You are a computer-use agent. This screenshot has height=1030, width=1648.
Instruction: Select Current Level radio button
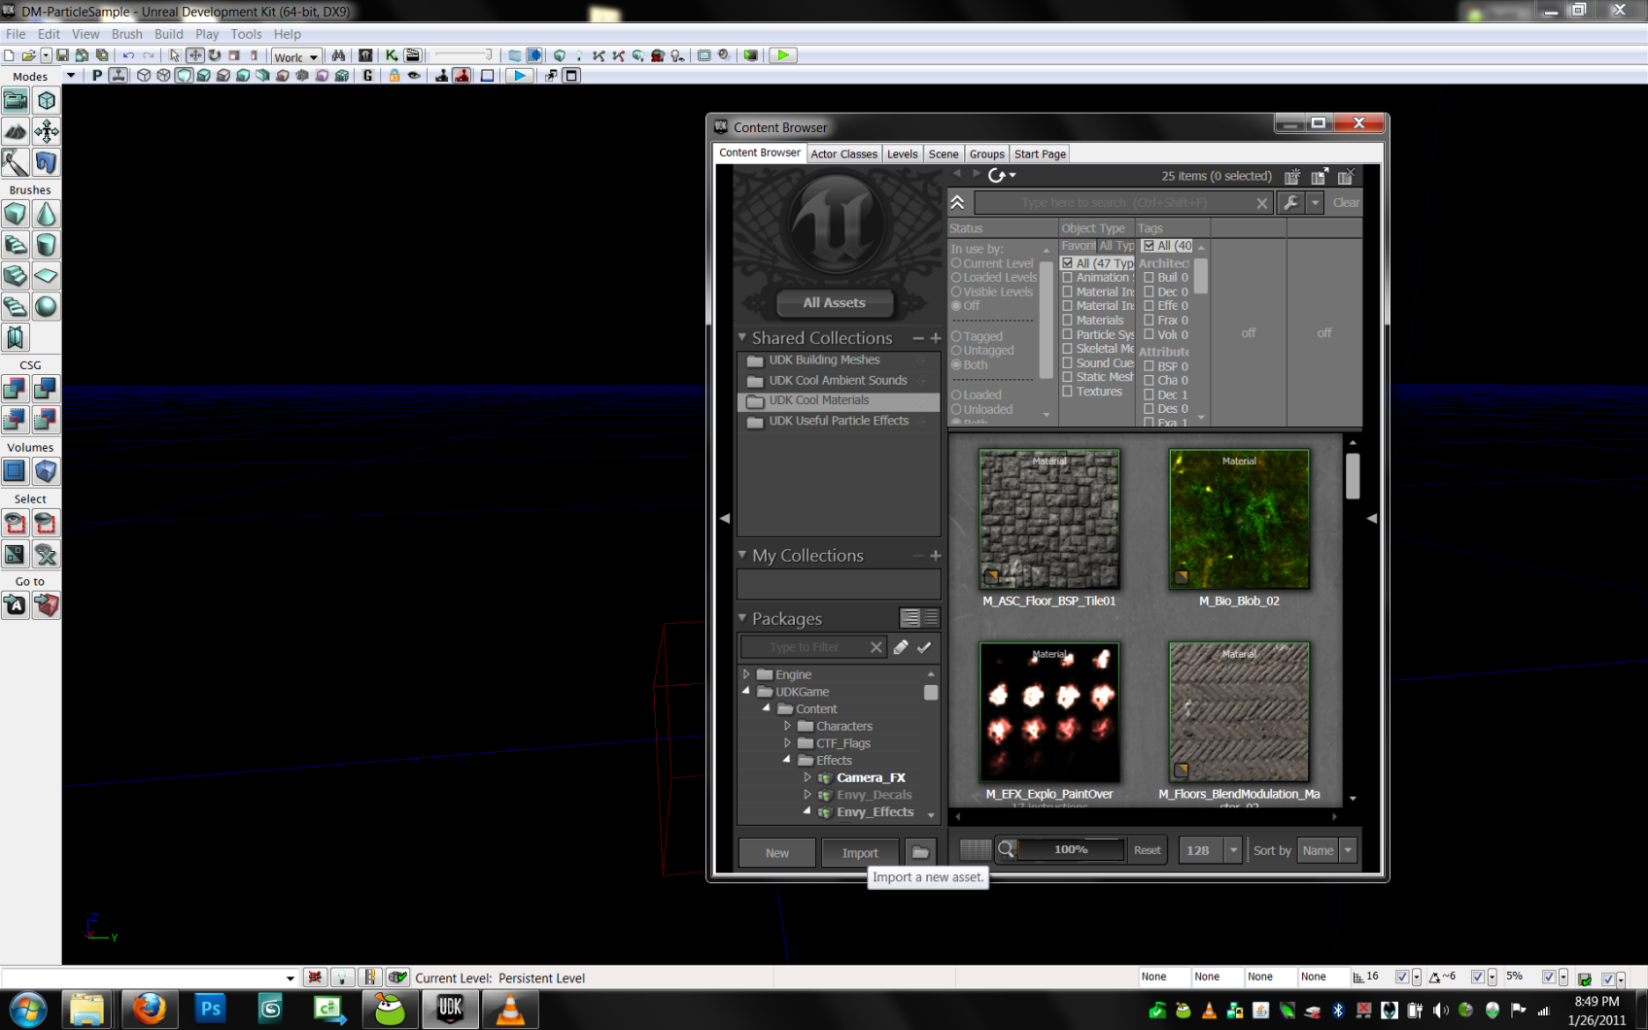(956, 263)
